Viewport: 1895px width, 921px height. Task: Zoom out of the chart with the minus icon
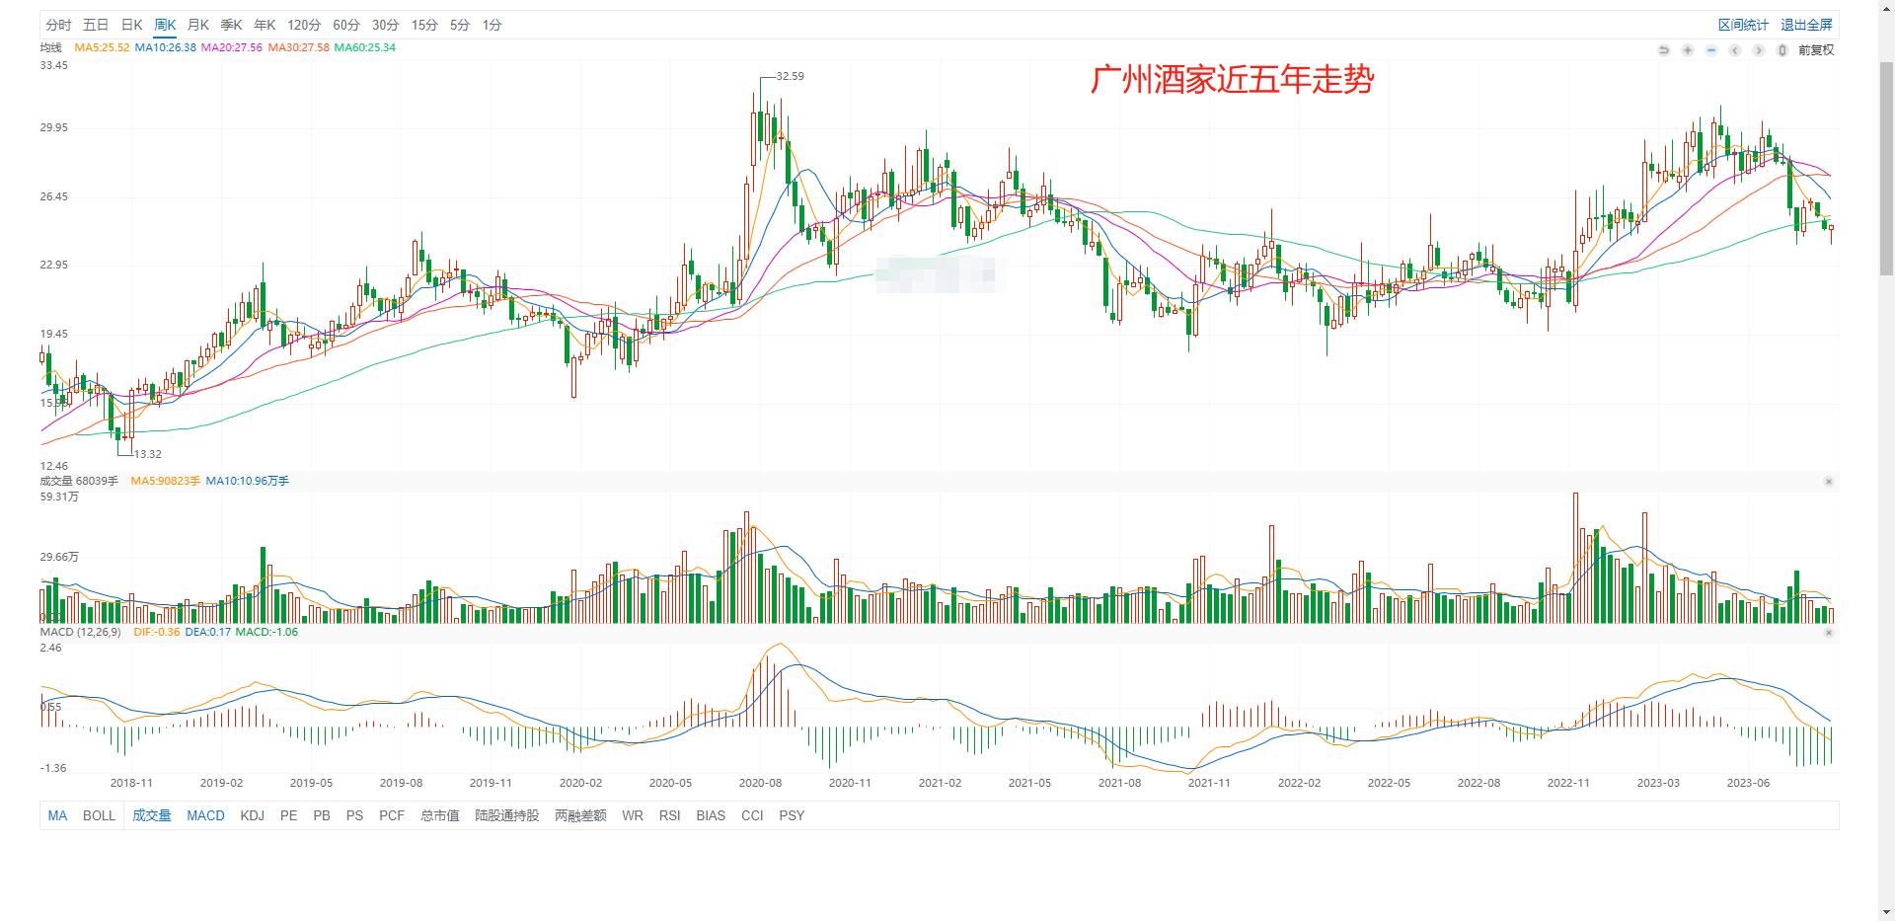tap(1711, 49)
